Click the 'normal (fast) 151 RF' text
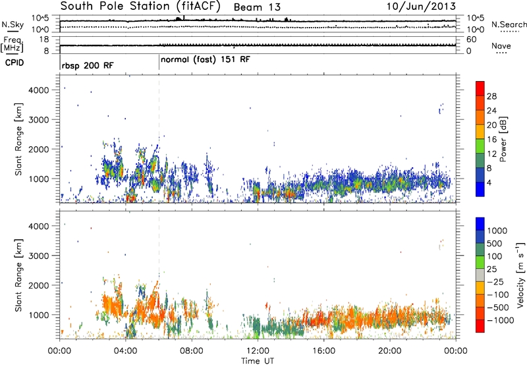Viewport: 527px width, 365px height. [206, 60]
